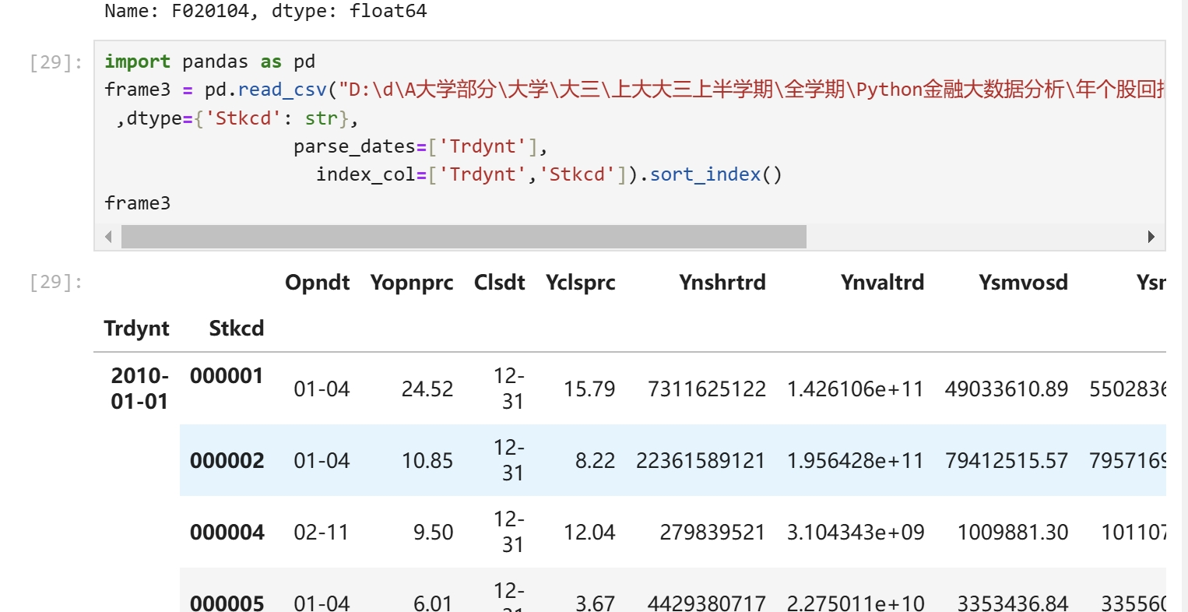Click the left arrow of the code cell scrollbar
The image size is (1188, 612).
tap(108, 237)
